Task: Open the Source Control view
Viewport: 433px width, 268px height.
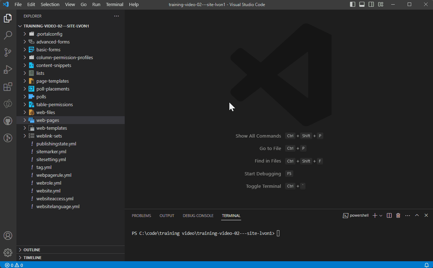Action: [x=8, y=52]
